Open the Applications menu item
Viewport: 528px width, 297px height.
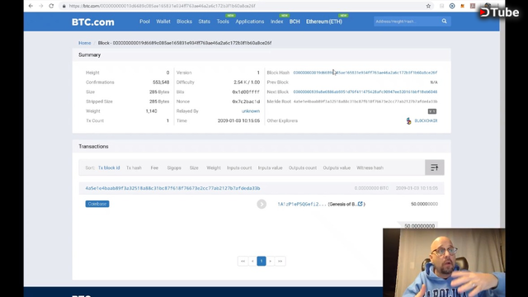click(x=249, y=21)
